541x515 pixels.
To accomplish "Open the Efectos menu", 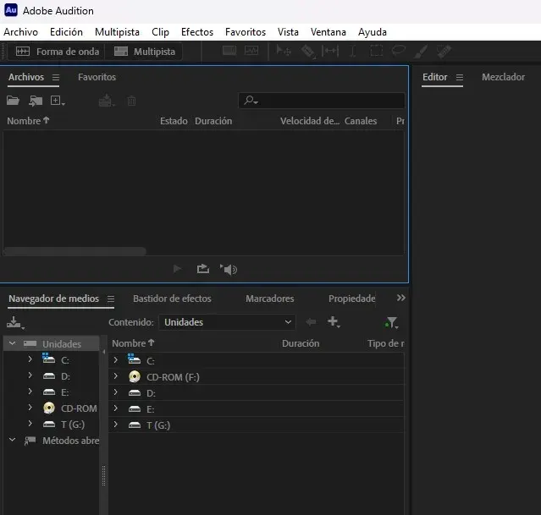I will pyautogui.click(x=197, y=32).
